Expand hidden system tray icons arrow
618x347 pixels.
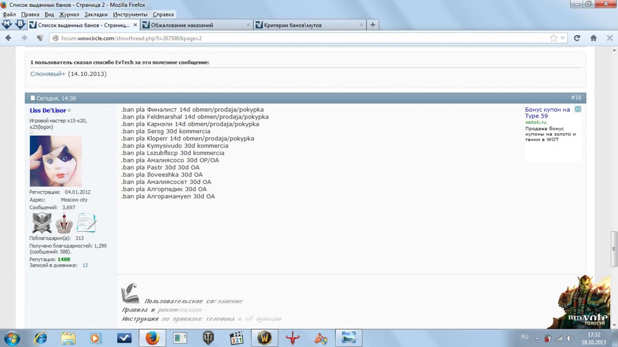(537, 338)
